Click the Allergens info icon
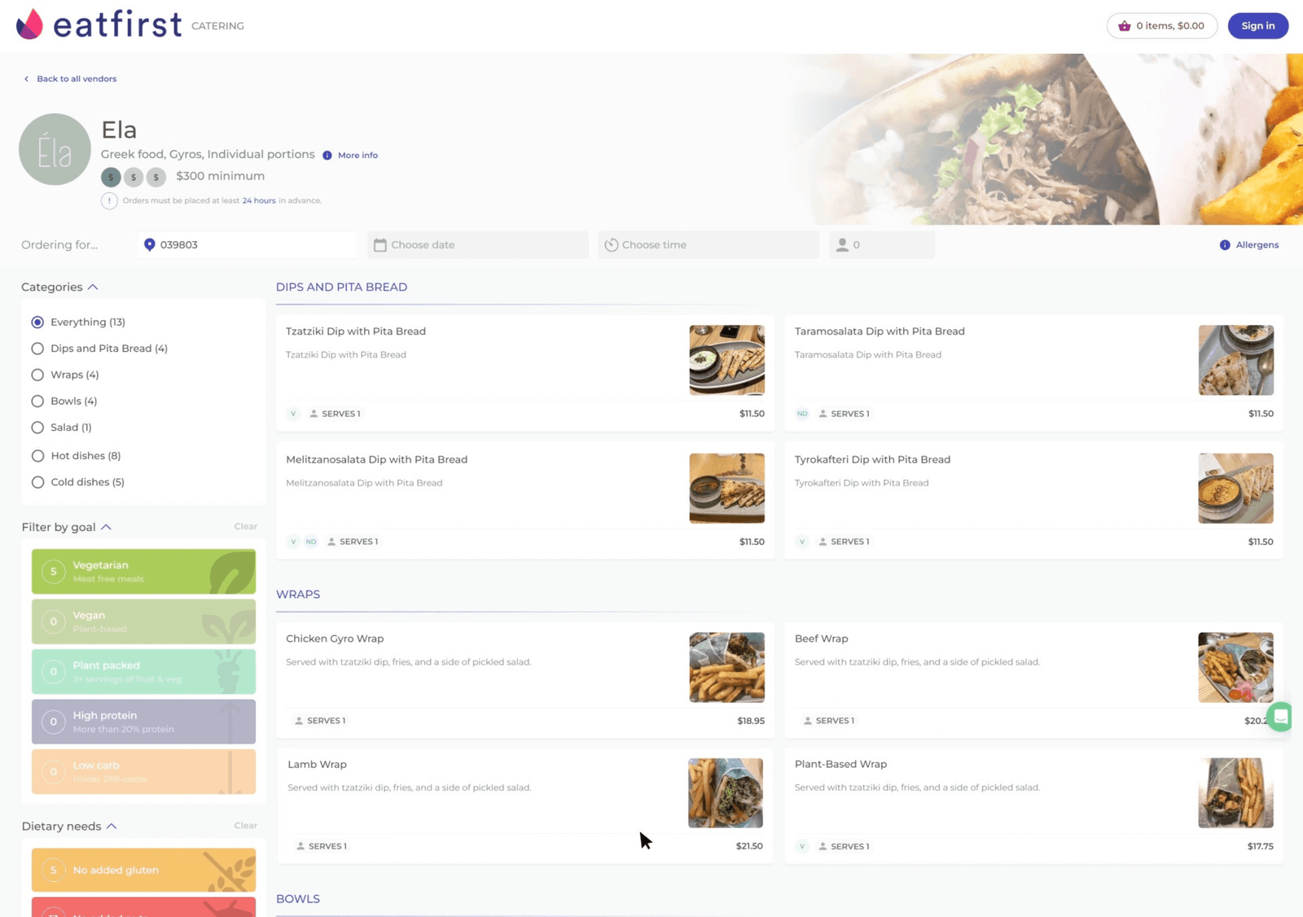The width and height of the screenshot is (1303, 917). pos(1225,244)
